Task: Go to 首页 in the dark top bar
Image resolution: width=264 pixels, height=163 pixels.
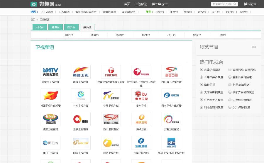Action: point(127,4)
